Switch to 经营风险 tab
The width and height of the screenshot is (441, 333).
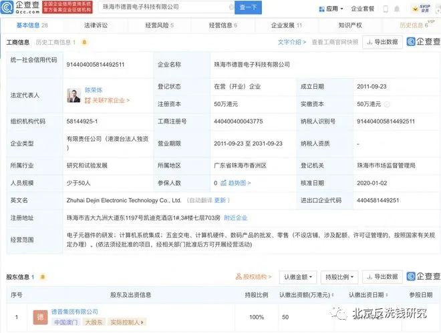(x=160, y=25)
